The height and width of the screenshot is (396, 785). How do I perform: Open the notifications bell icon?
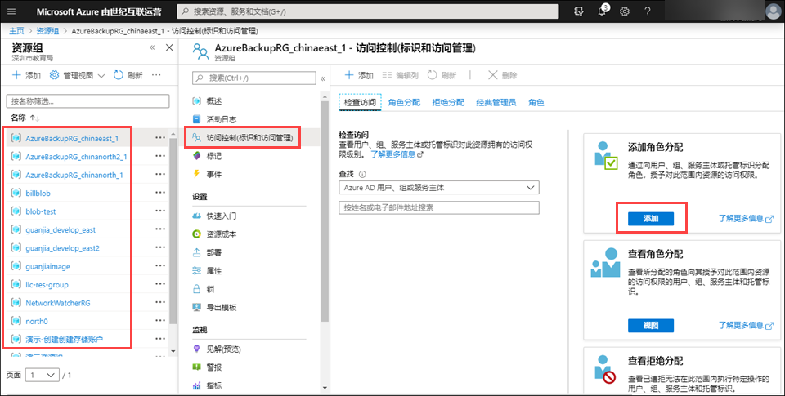pos(602,11)
